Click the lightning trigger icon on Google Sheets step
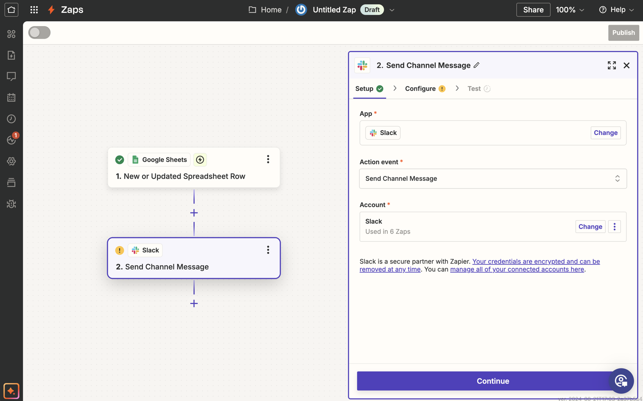This screenshot has height=401, width=643. 200,160
